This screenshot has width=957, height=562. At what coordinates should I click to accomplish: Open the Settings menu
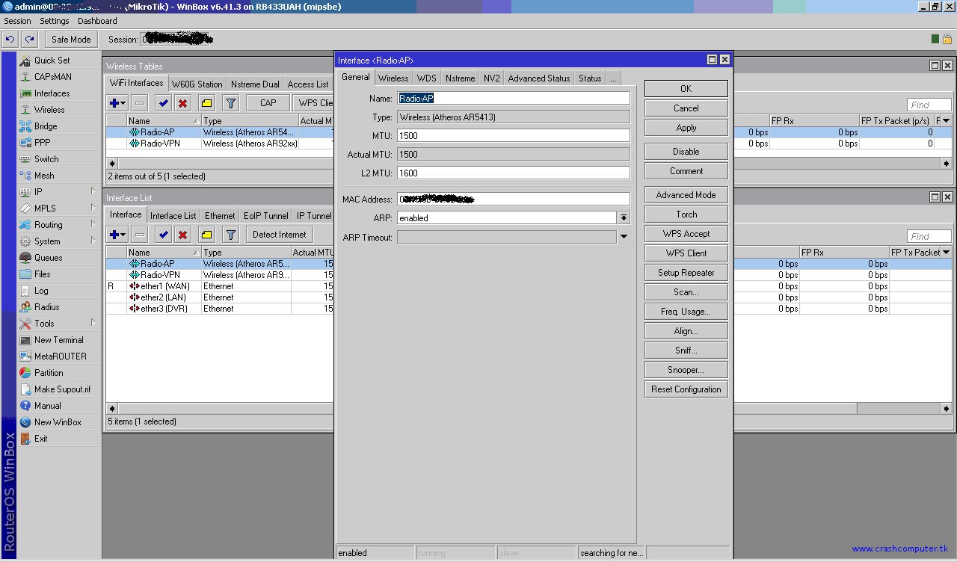[55, 21]
